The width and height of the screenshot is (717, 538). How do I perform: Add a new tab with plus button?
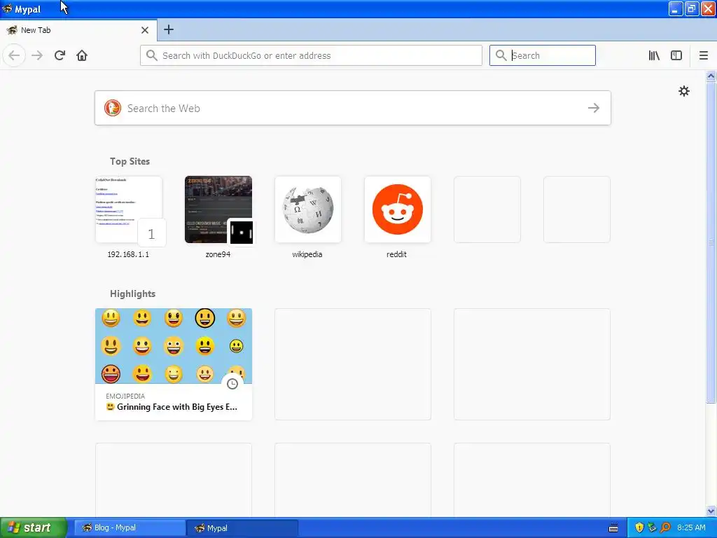pos(168,29)
